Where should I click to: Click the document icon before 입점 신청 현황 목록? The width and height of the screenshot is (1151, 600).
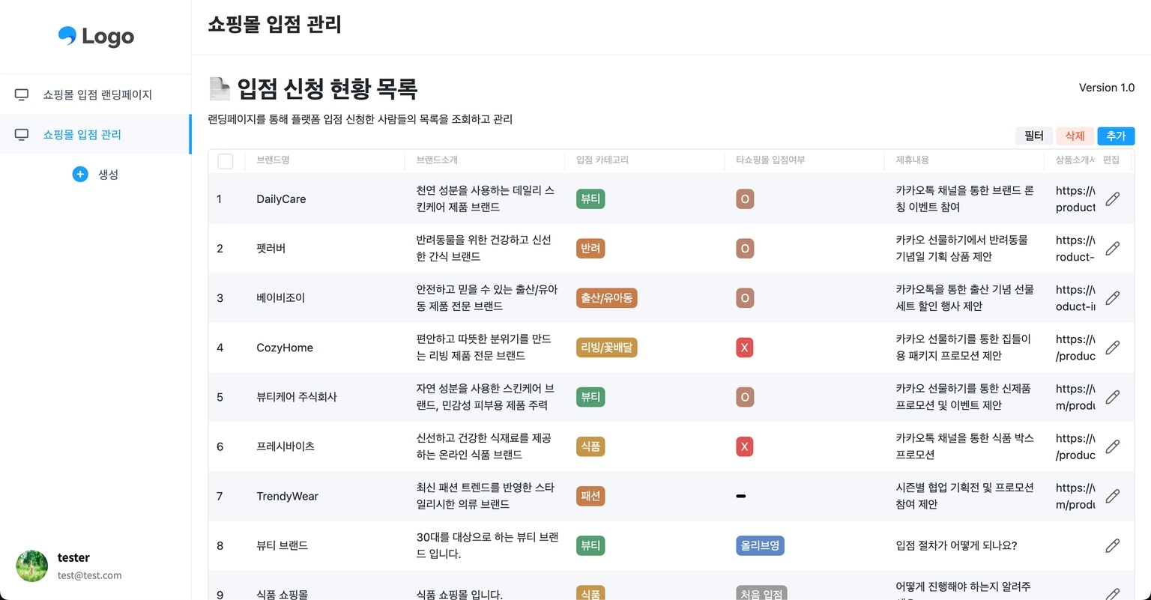[x=218, y=89]
